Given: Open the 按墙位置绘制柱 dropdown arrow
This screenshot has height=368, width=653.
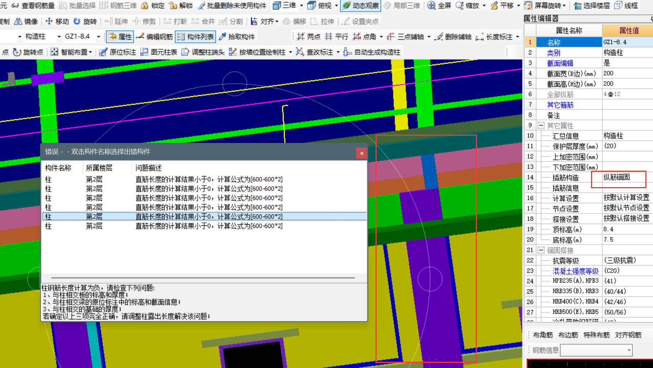Looking at the screenshot, I should point(291,52).
